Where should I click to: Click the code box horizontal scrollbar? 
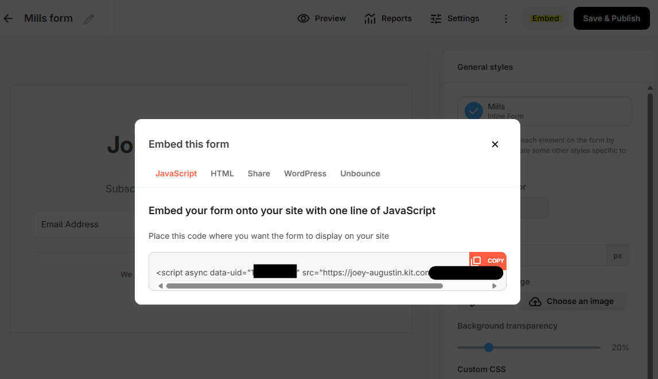point(304,286)
